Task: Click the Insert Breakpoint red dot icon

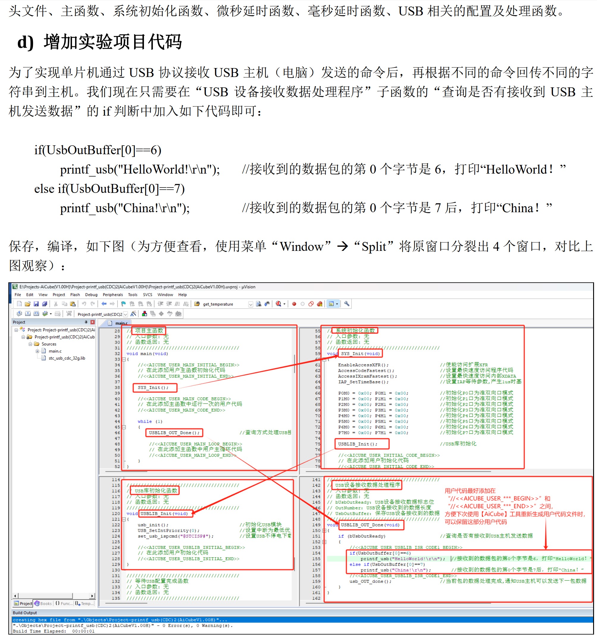Action: [x=294, y=304]
